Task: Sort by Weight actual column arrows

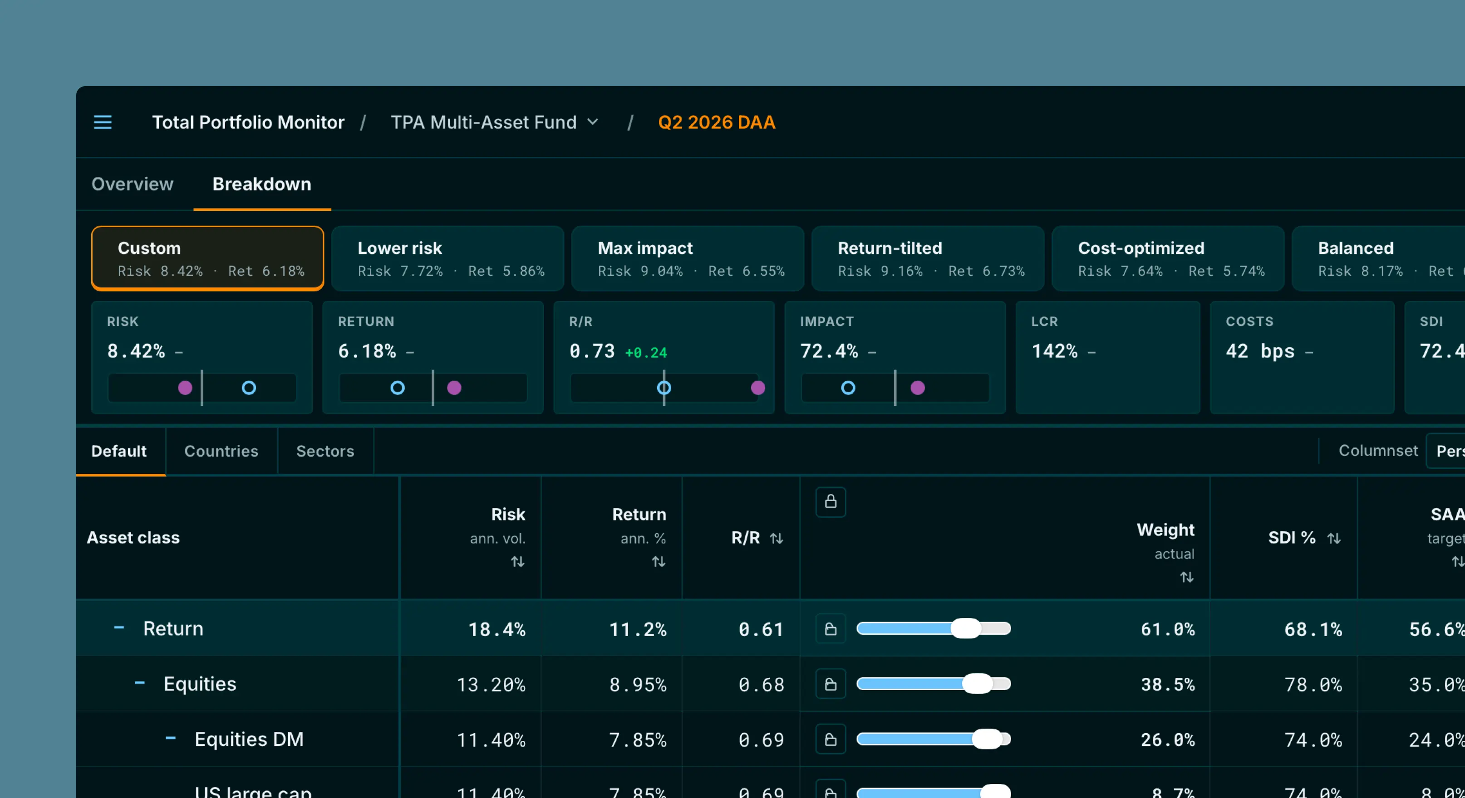Action: click(x=1187, y=577)
